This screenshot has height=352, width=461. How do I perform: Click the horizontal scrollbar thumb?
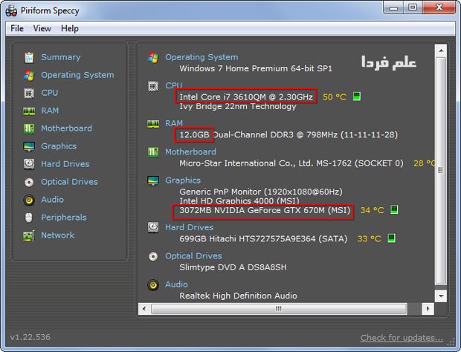[279, 309]
